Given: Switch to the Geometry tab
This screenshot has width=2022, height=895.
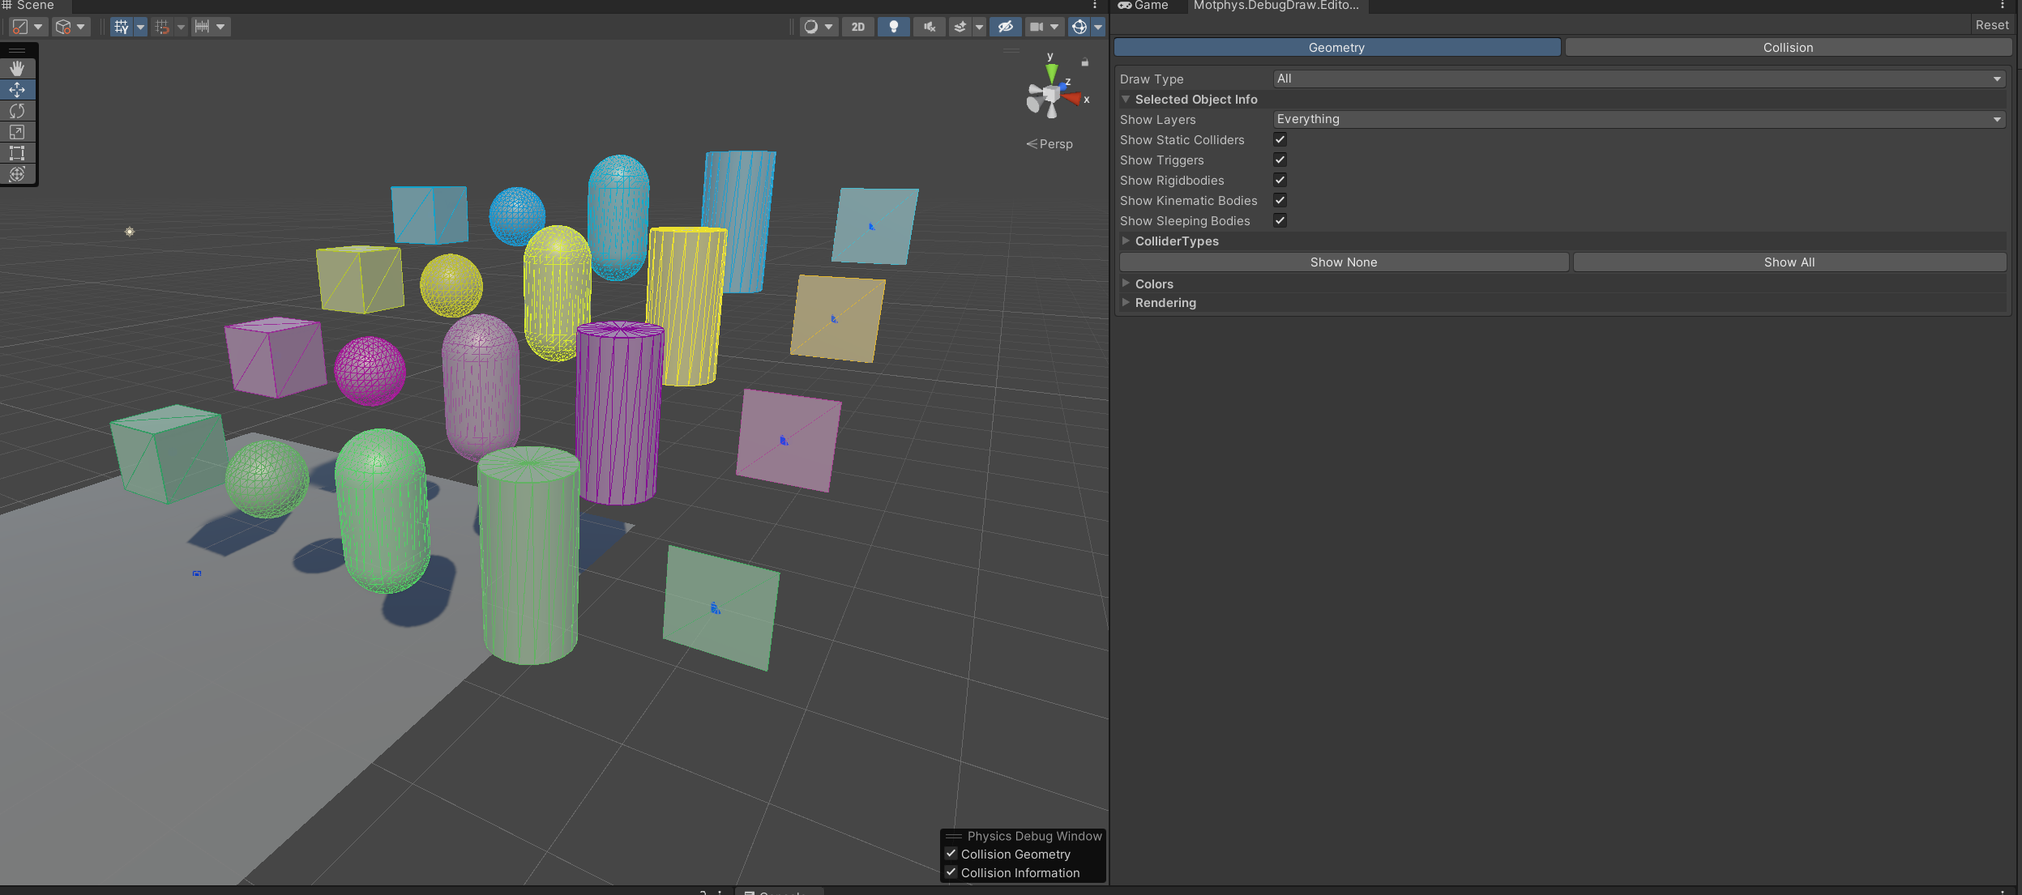Looking at the screenshot, I should click(1337, 48).
